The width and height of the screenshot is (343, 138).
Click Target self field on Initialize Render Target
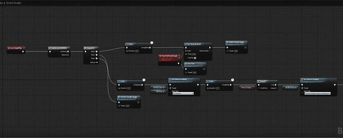point(128,106)
